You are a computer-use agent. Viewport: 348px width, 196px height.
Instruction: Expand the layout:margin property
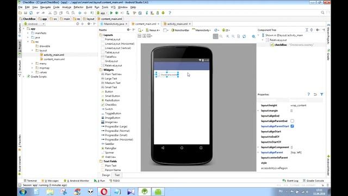click(x=258, y=111)
